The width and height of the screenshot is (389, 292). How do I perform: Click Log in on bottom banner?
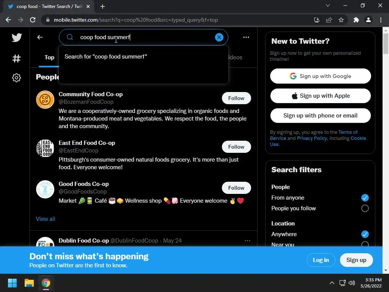click(x=321, y=260)
